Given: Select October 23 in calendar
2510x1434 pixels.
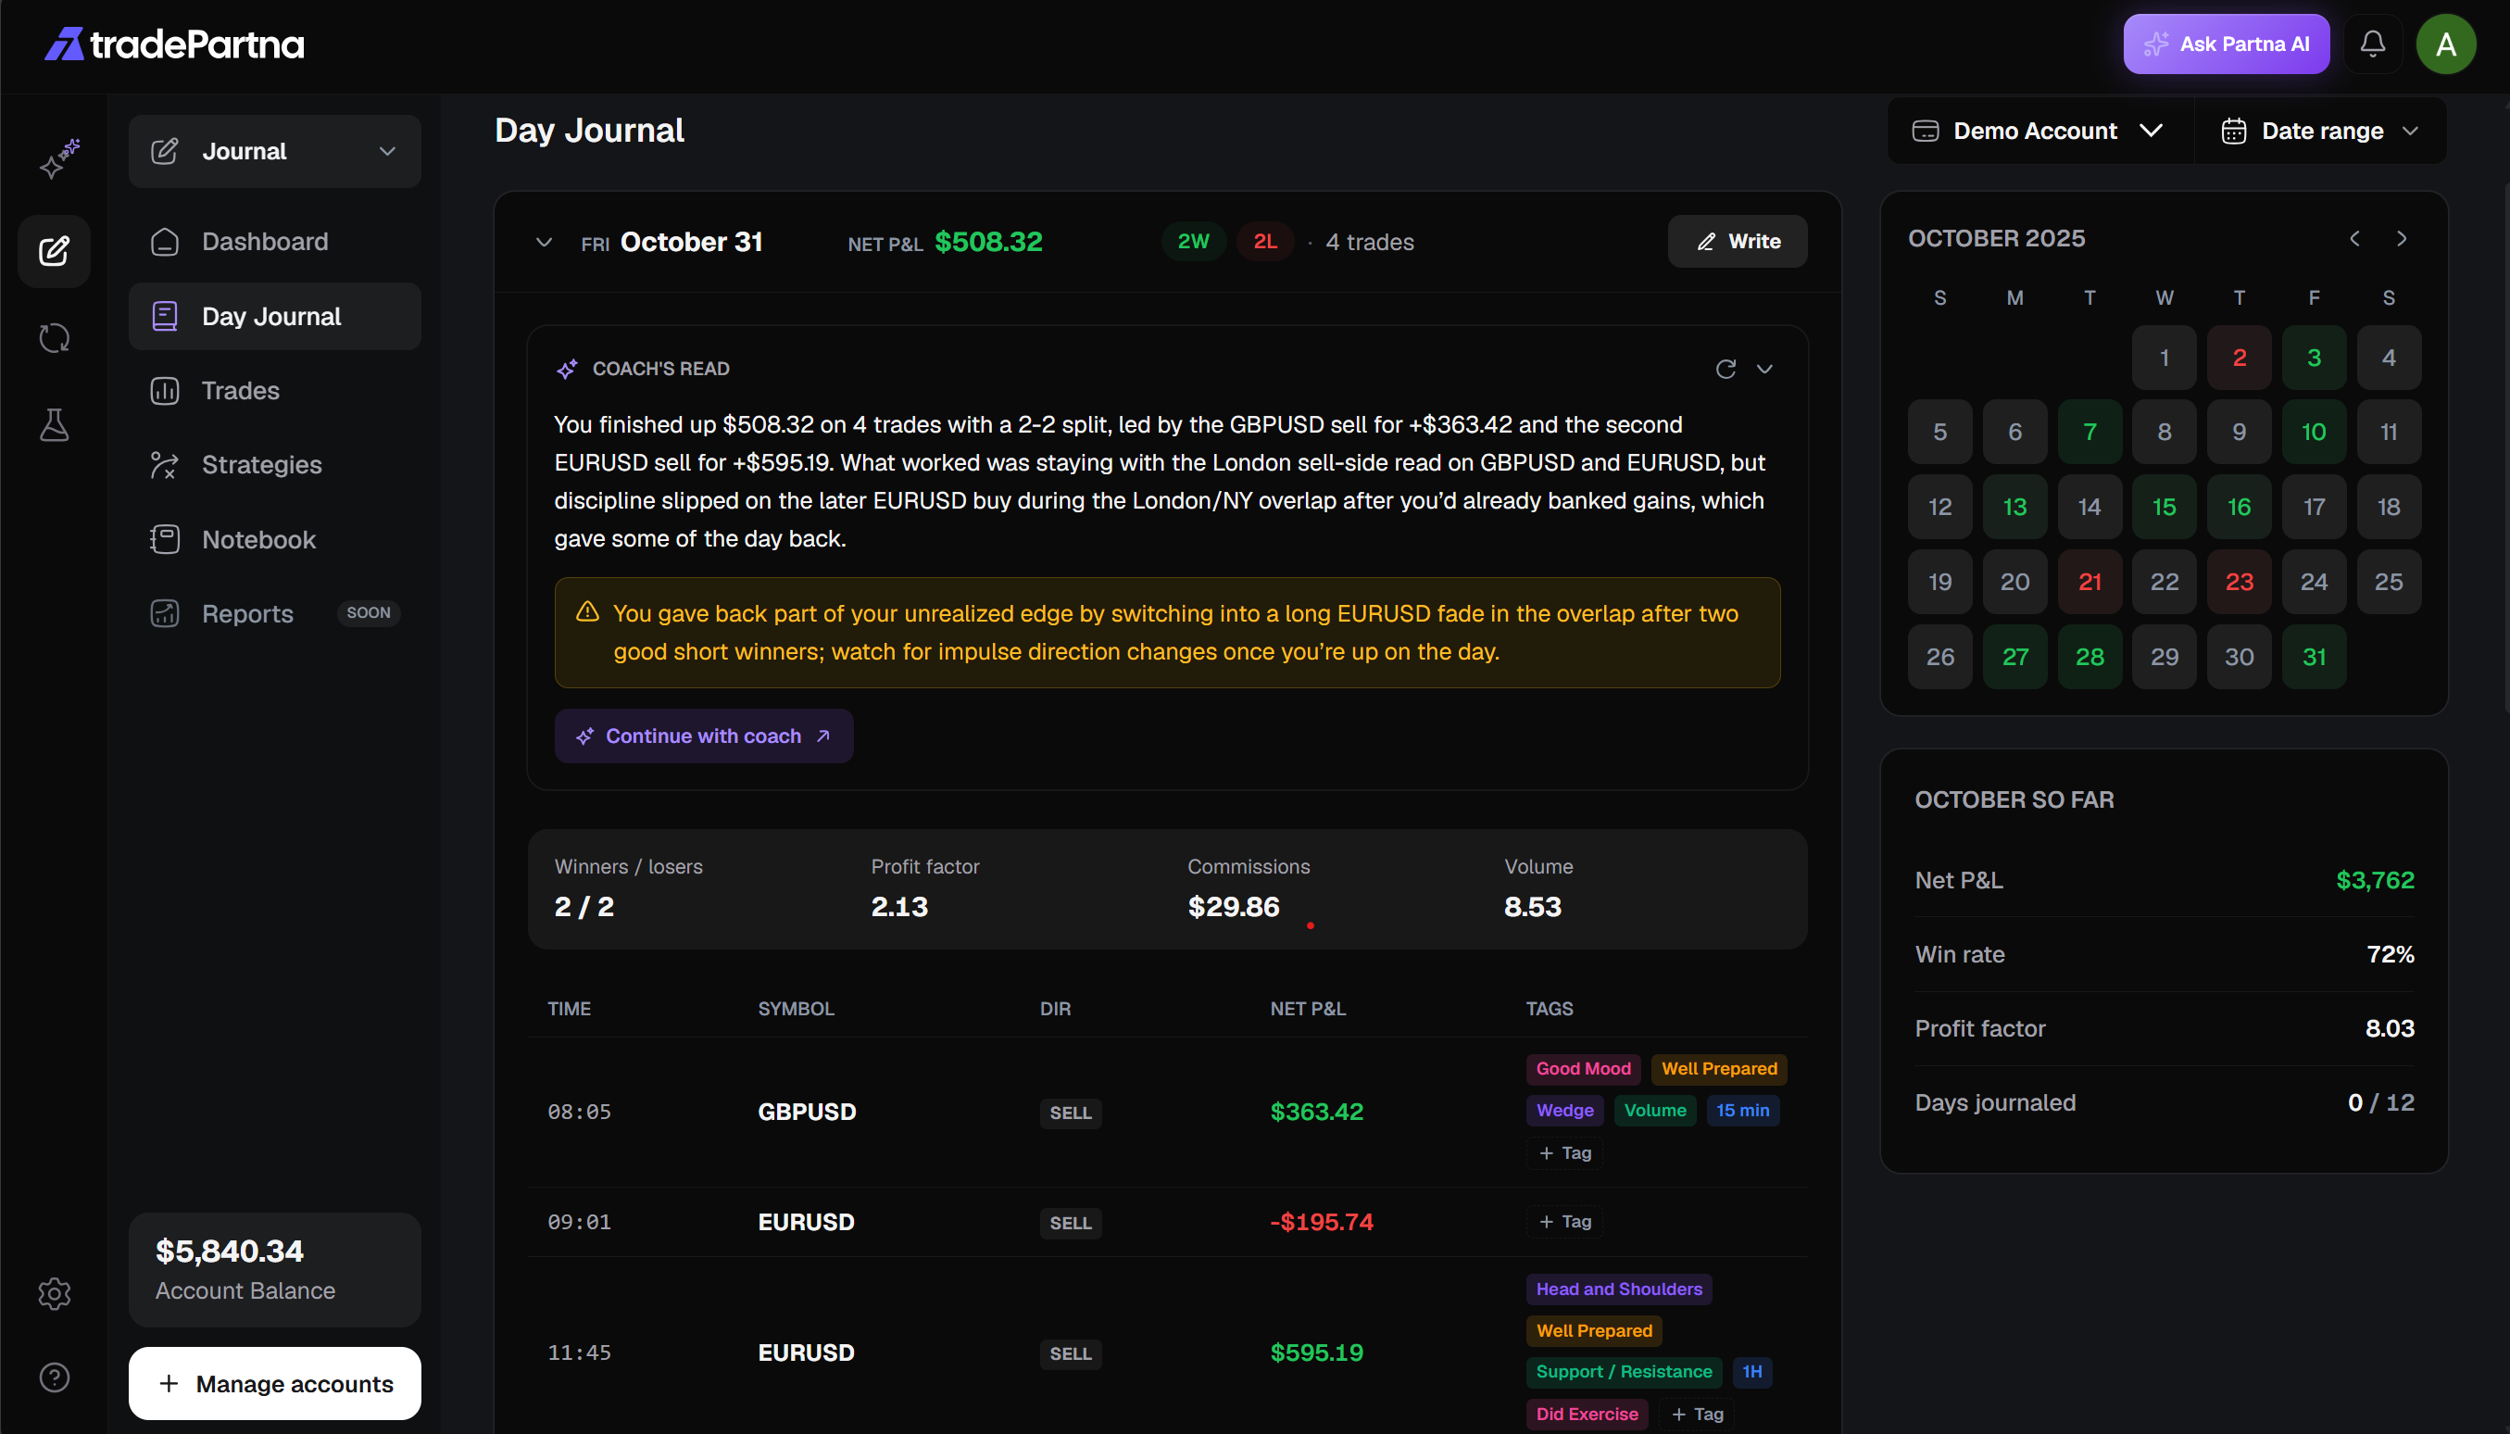Looking at the screenshot, I should pos(2239,581).
